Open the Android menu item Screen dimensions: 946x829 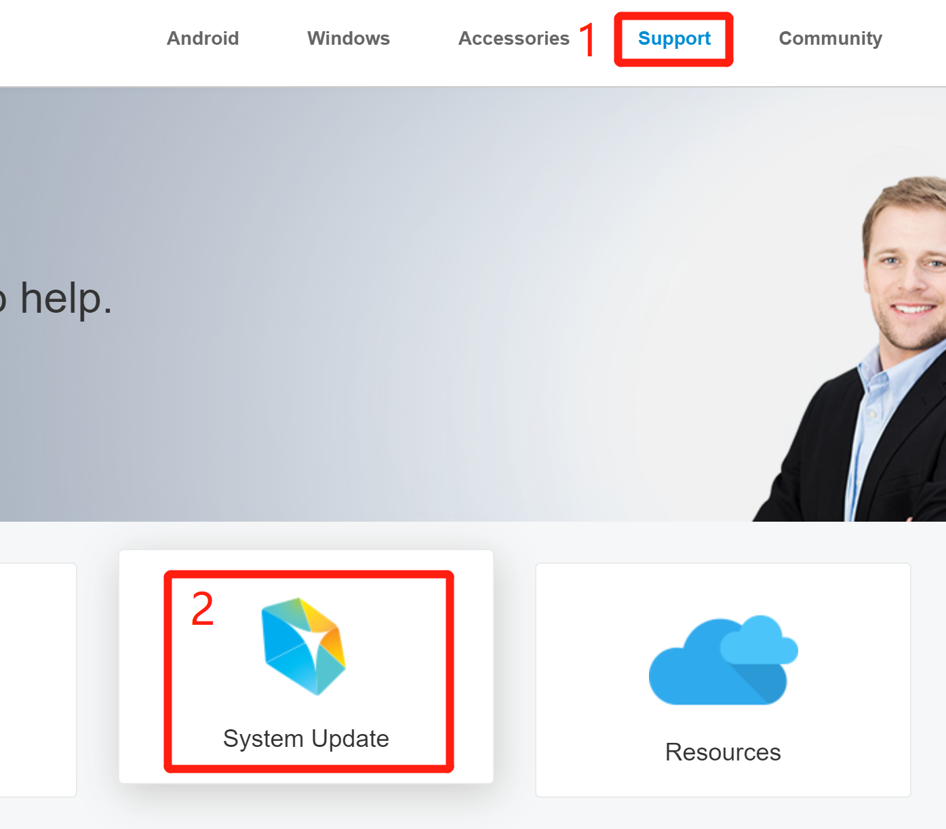[203, 39]
